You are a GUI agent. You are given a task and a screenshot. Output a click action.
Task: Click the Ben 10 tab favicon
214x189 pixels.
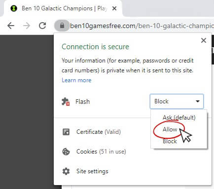click(x=14, y=8)
